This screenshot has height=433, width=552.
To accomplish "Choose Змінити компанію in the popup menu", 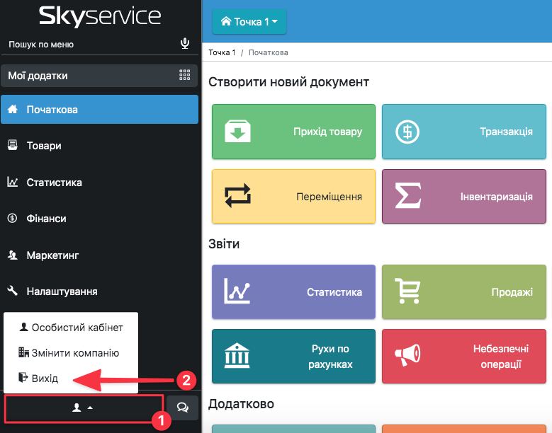I will tap(74, 353).
